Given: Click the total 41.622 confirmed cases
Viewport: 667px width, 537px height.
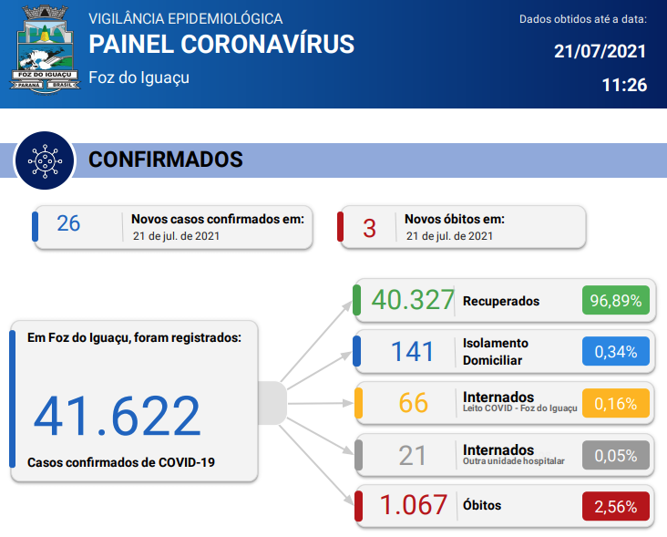Looking at the screenshot, I should (117, 416).
